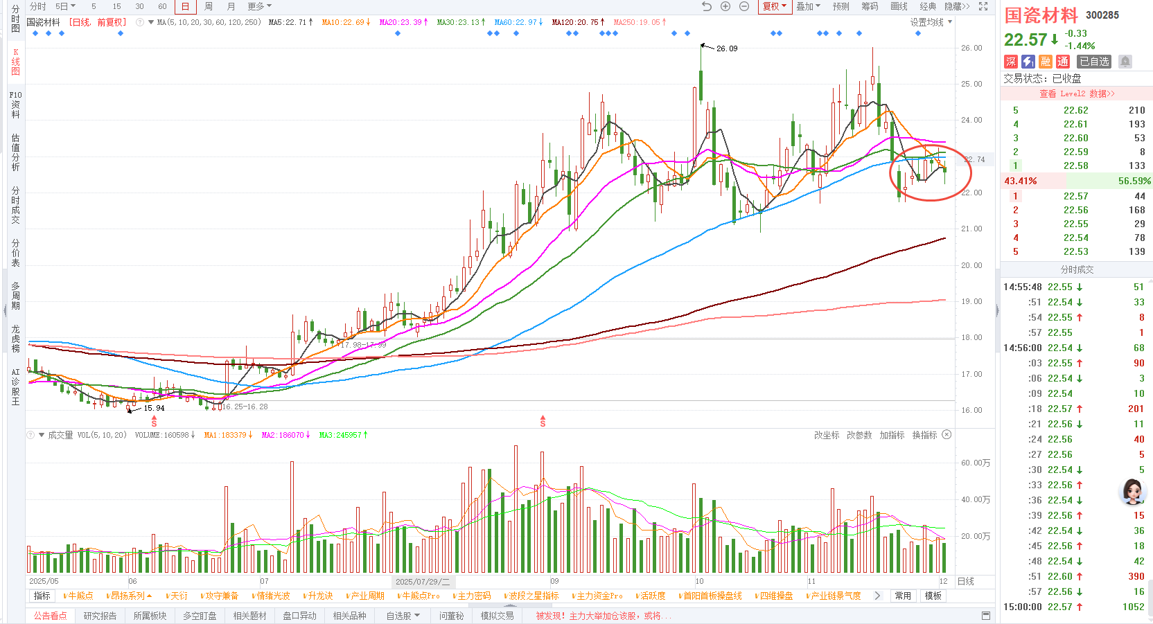The image size is (1153, 624).
Task: Click the undo arrow icon in chart toolbar
Action: (x=706, y=6)
